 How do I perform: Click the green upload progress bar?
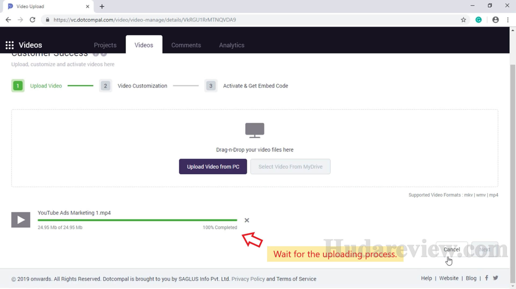pyautogui.click(x=137, y=220)
